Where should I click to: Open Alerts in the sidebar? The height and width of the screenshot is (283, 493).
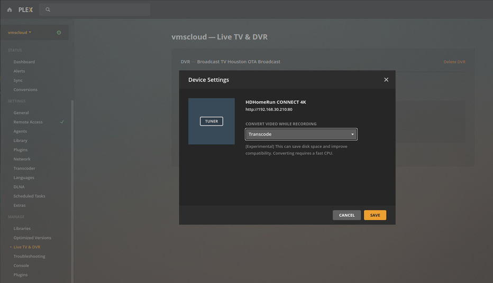pos(19,71)
